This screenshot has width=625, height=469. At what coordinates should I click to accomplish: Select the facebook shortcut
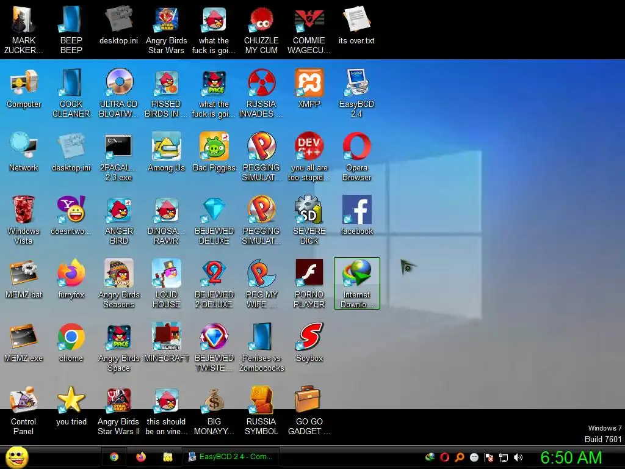tap(356, 216)
